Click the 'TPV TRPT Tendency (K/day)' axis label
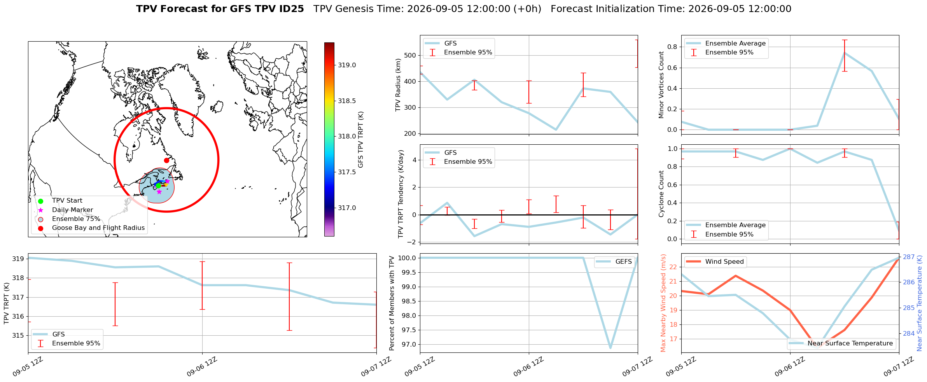The width and height of the screenshot is (927, 382). (401, 194)
